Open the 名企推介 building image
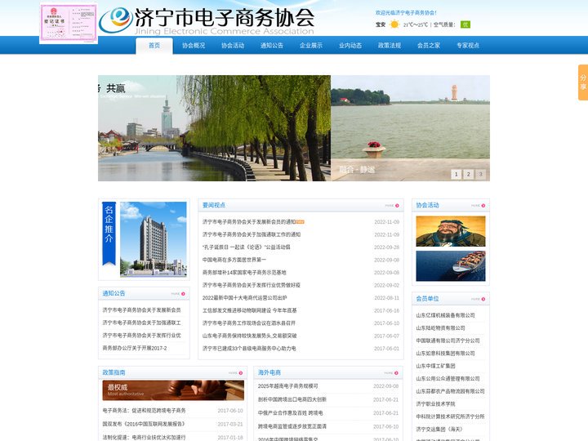The height and width of the screenshot is (441, 588). pyautogui.click(x=153, y=239)
